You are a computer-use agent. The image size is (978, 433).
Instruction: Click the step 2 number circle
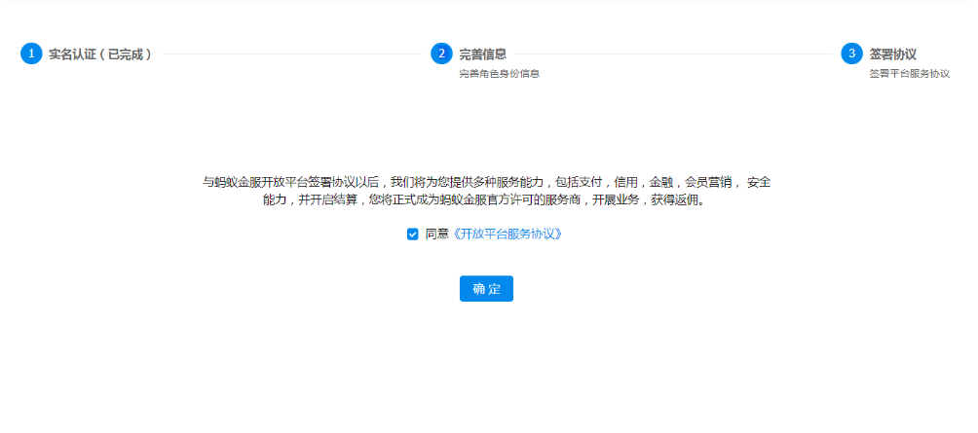(441, 54)
